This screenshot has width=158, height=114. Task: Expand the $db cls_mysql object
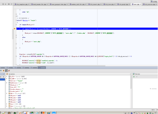click(x=7, y=94)
